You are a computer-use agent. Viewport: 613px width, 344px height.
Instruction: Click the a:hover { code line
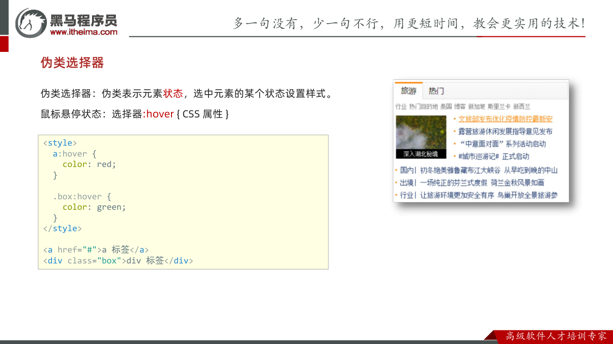[x=74, y=154]
